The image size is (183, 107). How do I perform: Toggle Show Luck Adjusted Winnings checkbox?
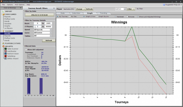click(138, 17)
